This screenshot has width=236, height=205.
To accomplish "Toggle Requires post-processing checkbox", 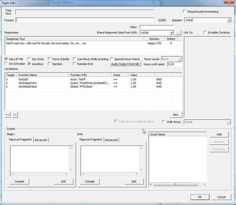I will tap(185, 11).
